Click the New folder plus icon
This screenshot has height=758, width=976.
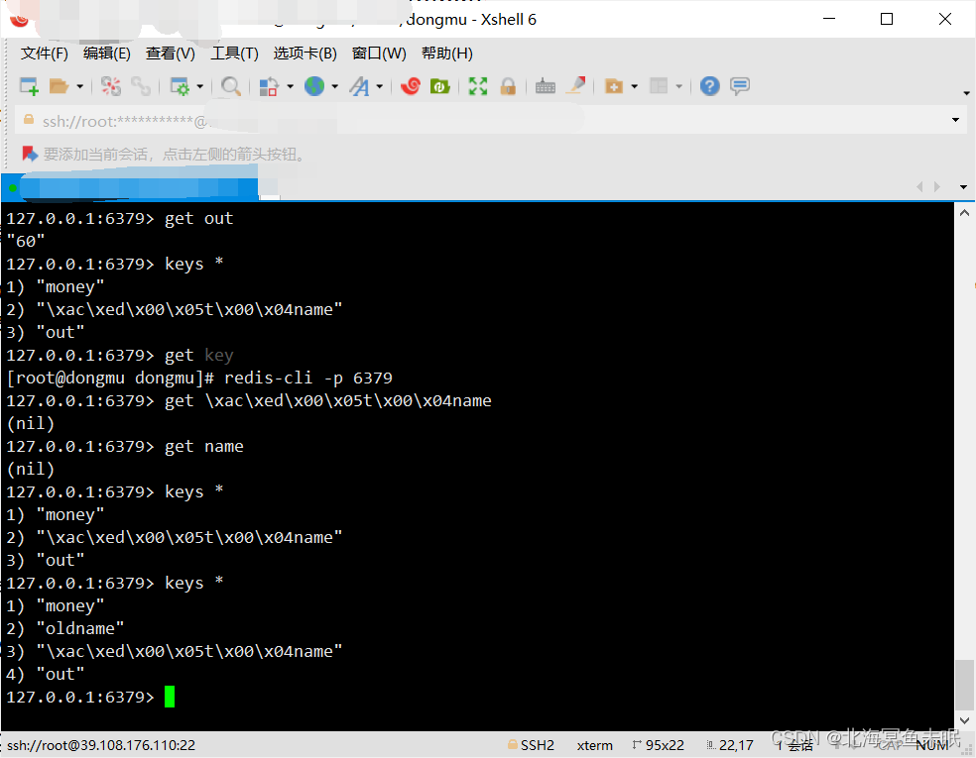tap(614, 86)
